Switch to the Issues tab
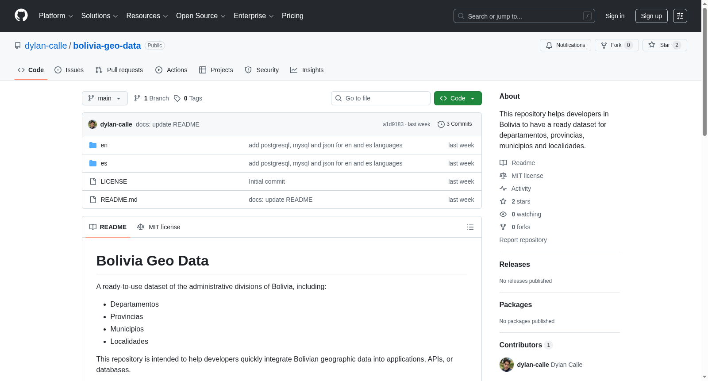The width and height of the screenshot is (708, 381). point(69,70)
